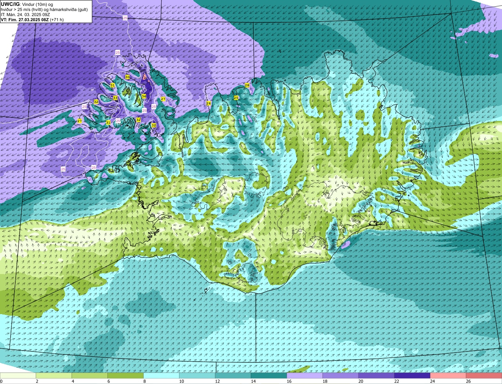
Task: Choose the 14–16 m/s dark teal legend swatch
Action: click(x=269, y=376)
